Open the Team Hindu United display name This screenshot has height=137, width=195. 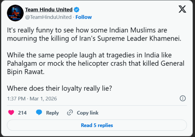coord(49,9)
